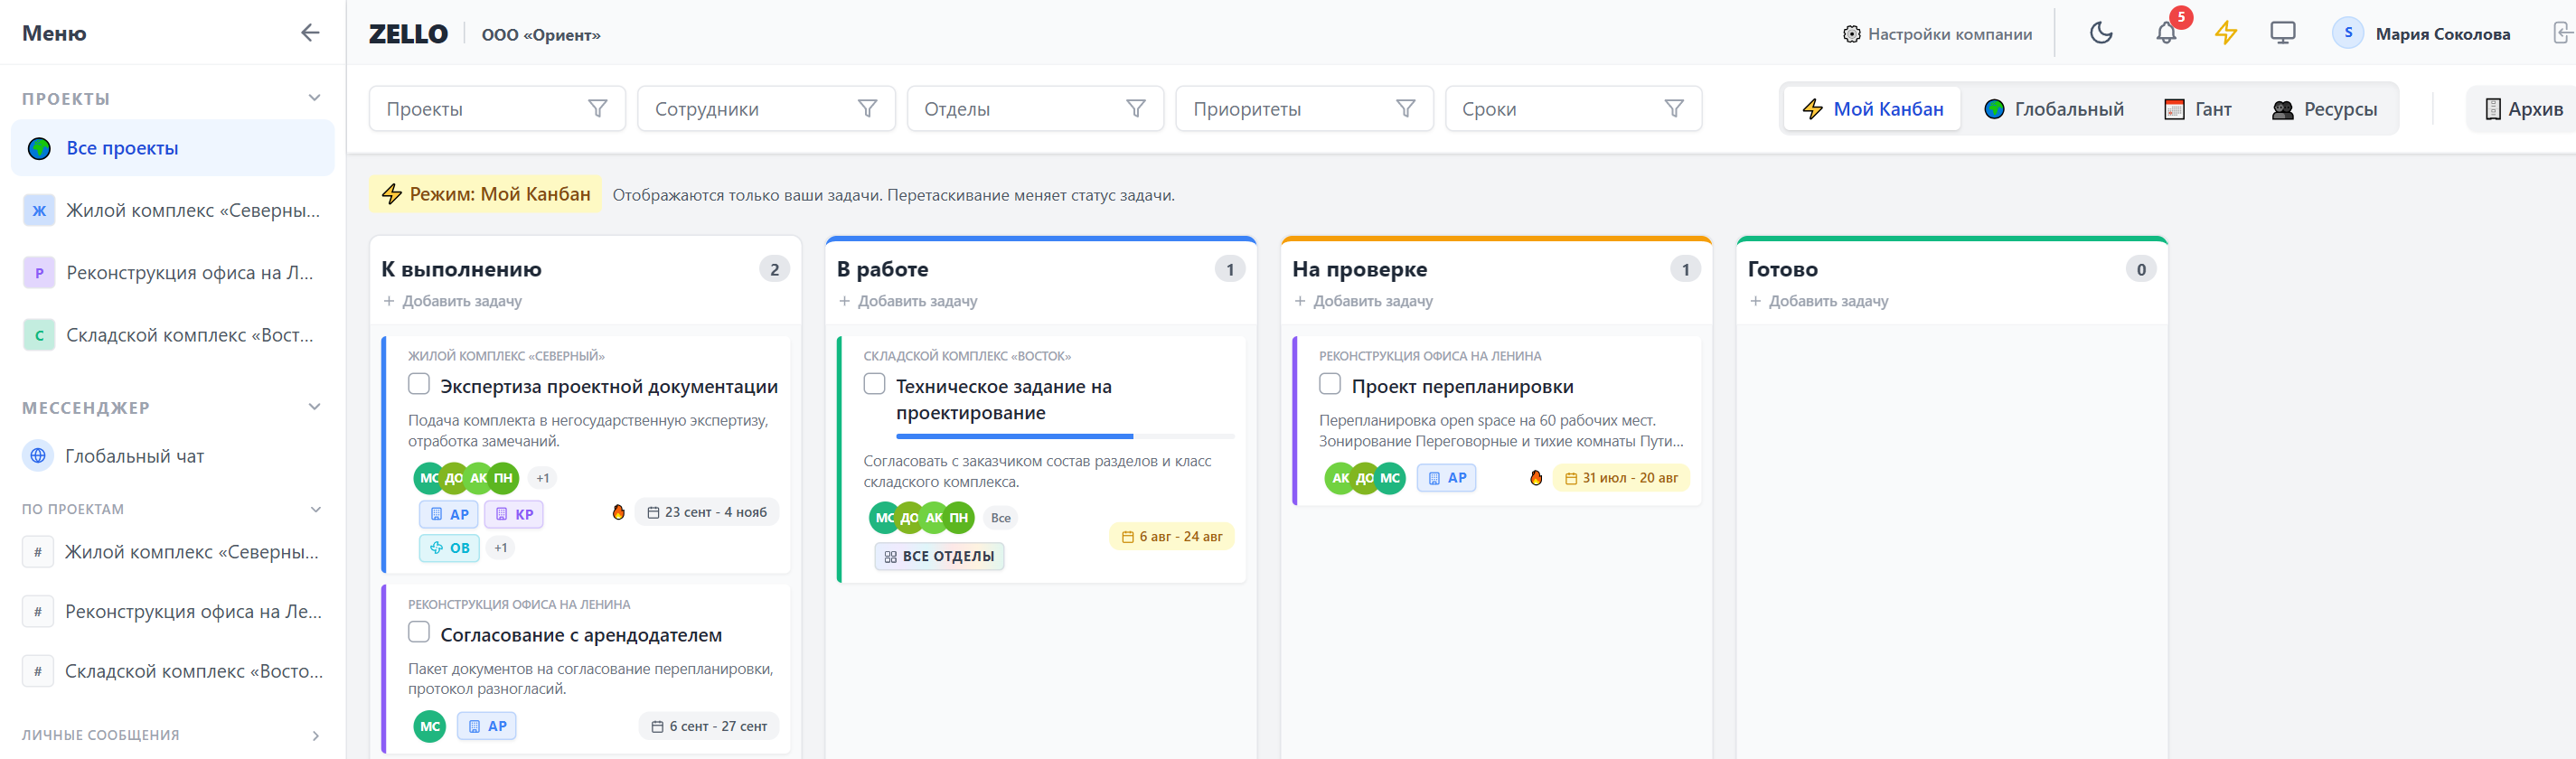Switch to the Глобальный view tab
The height and width of the screenshot is (759, 2576).
point(2054,109)
